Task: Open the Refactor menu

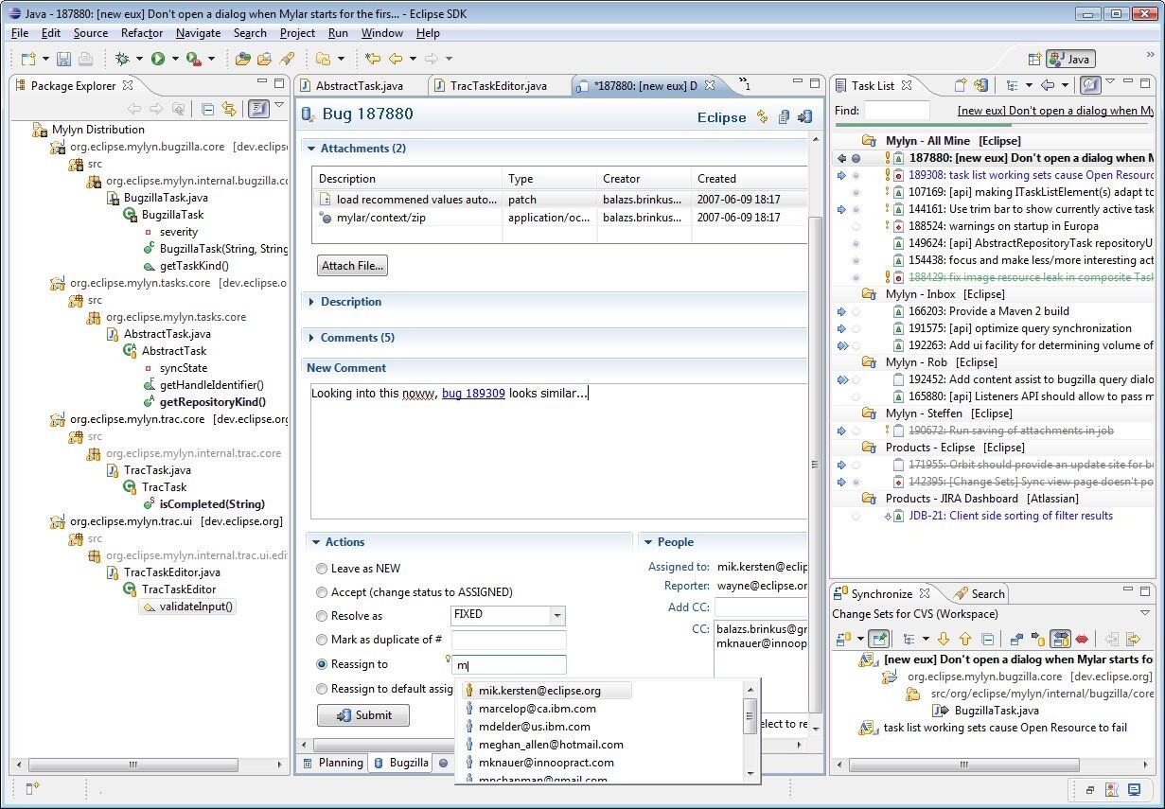Action: [142, 33]
